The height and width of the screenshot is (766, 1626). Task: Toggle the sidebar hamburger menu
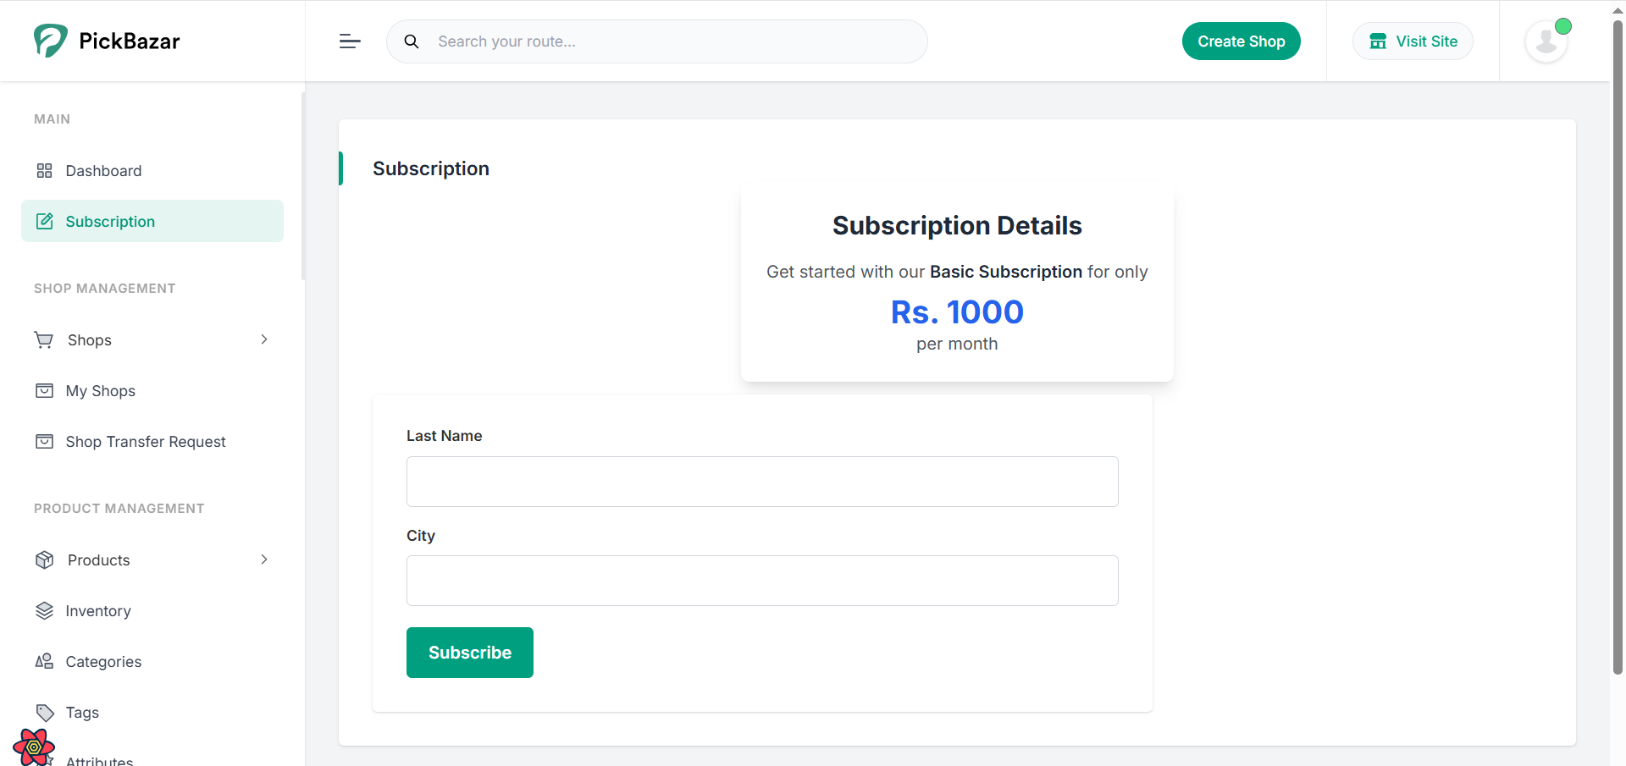350,41
